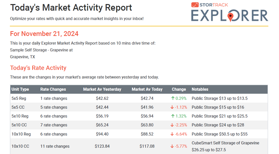Click red down arrow for 10x10 CC

(x=172, y=146)
